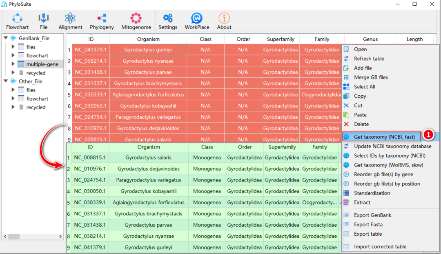Select the Gyrodactylus gurleyi cell in red table

[x=148, y=50]
